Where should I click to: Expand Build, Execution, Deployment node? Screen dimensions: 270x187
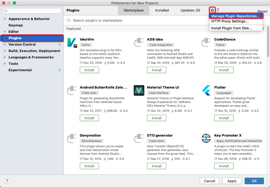click(x=5, y=51)
